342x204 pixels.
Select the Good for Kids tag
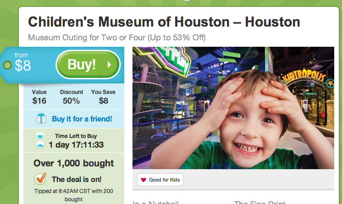160,180
